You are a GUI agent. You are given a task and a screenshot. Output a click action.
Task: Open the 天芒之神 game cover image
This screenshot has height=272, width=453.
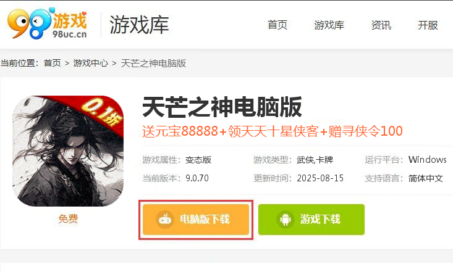(68, 151)
